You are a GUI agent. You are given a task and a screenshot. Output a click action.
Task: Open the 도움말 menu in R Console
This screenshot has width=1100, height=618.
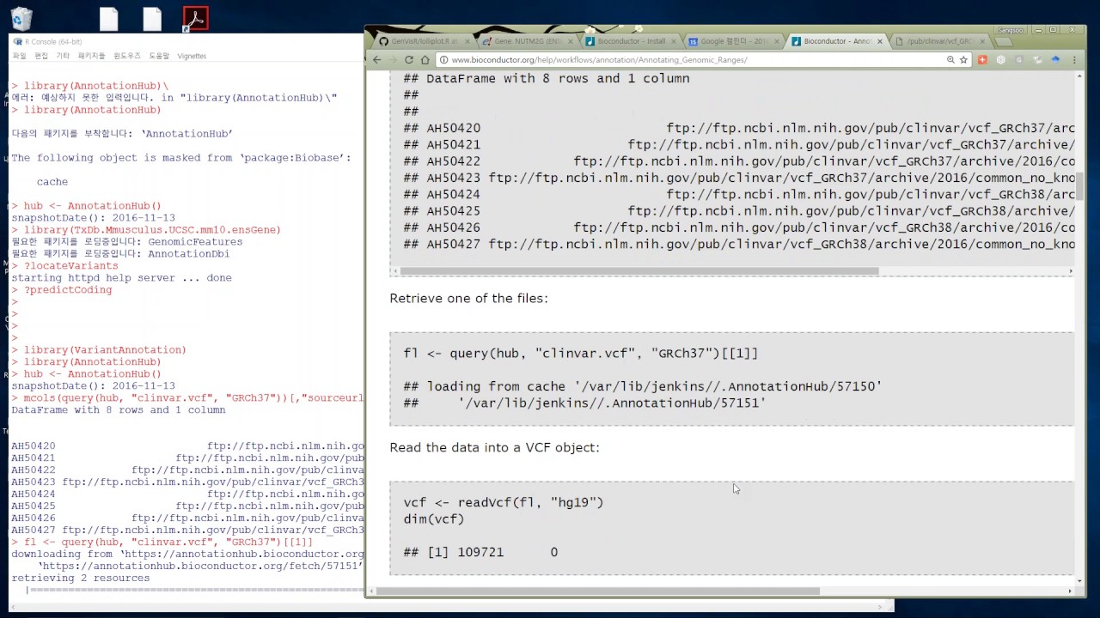[159, 56]
